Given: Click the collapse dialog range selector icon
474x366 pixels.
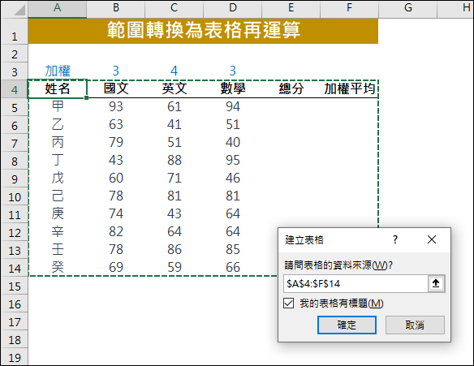Looking at the screenshot, I should pyautogui.click(x=436, y=283).
